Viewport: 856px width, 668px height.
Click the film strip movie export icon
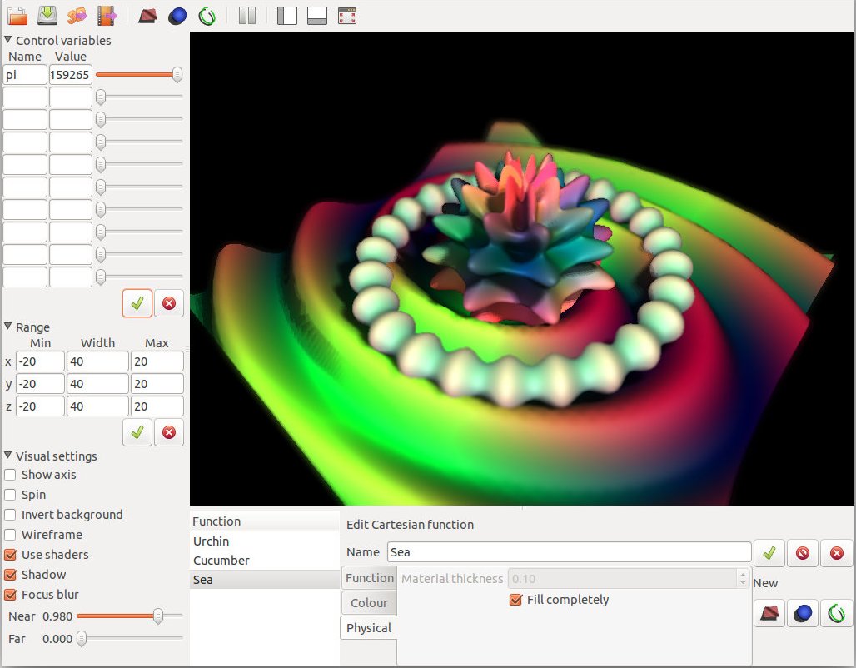[107, 16]
